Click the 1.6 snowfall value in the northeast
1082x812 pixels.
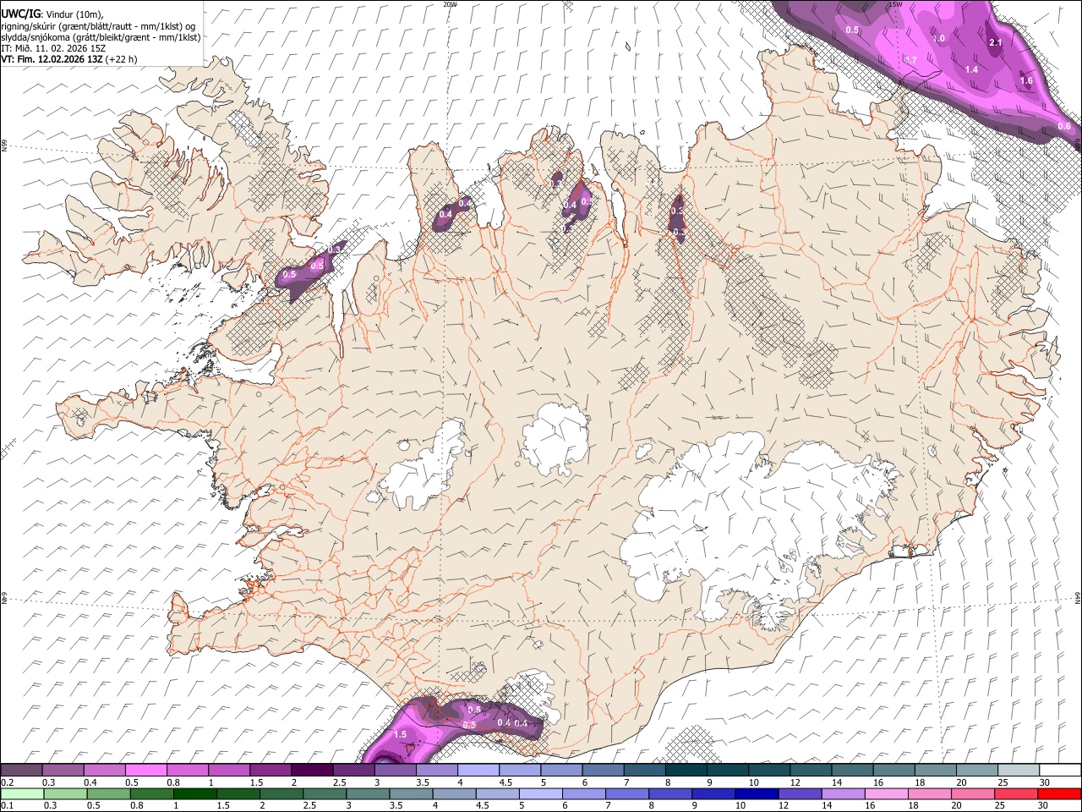click(x=1027, y=81)
